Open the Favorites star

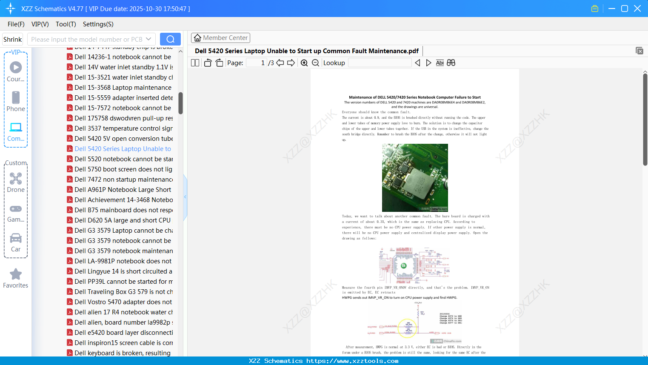[x=16, y=278]
